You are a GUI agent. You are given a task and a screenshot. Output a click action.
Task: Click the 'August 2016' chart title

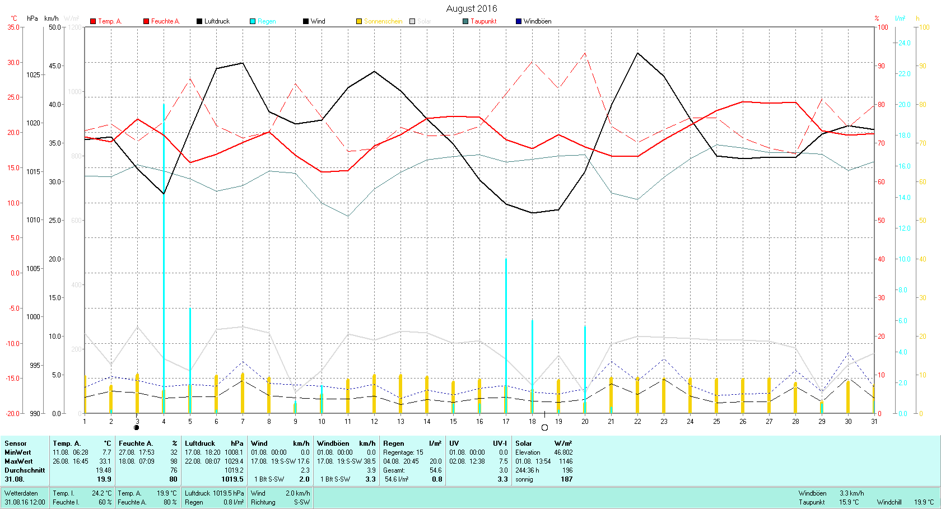click(472, 8)
